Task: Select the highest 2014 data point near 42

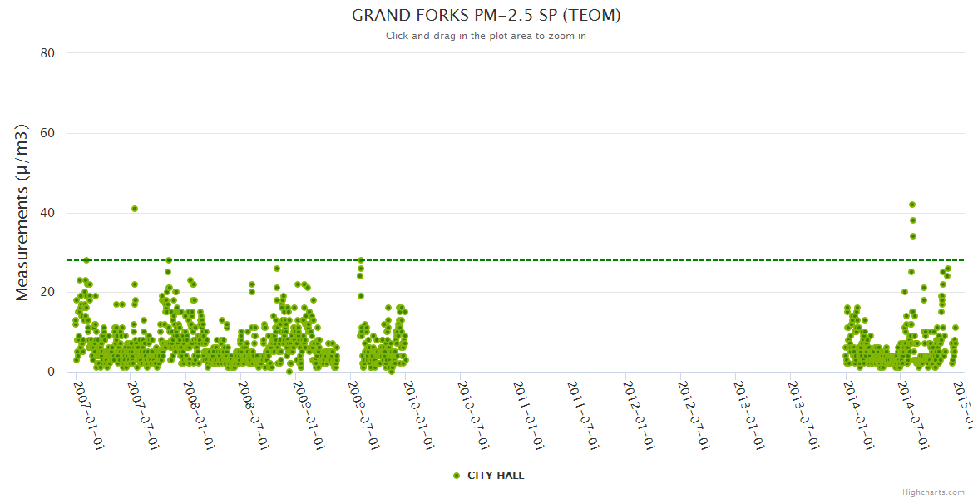Action: (912, 205)
